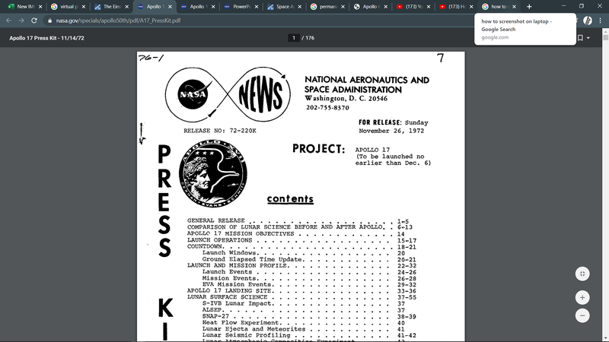Click 'Lunar Ejecta and Meteorites' entry

pos(303,329)
